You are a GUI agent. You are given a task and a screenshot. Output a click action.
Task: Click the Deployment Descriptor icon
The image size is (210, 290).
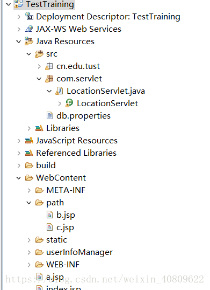pyautogui.click(x=29, y=16)
